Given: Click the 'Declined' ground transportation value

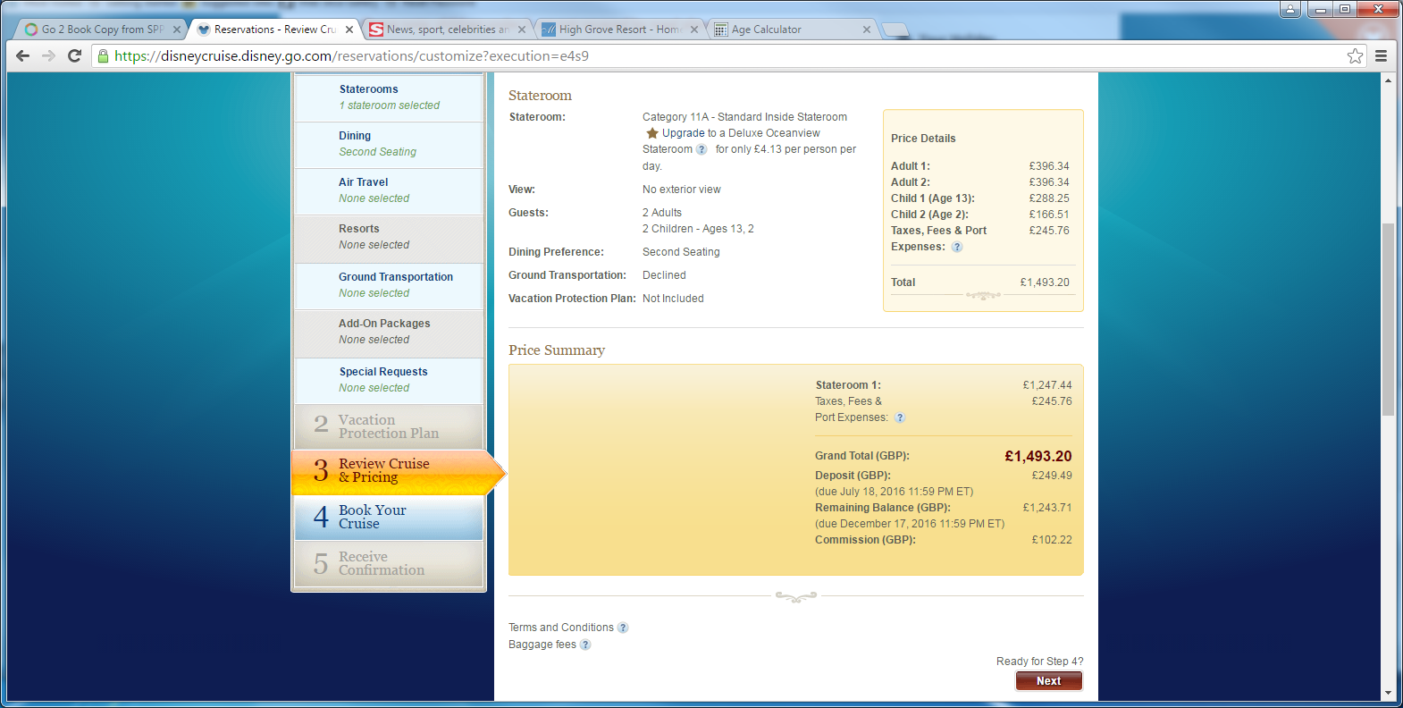Looking at the screenshot, I should tap(664, 275).
